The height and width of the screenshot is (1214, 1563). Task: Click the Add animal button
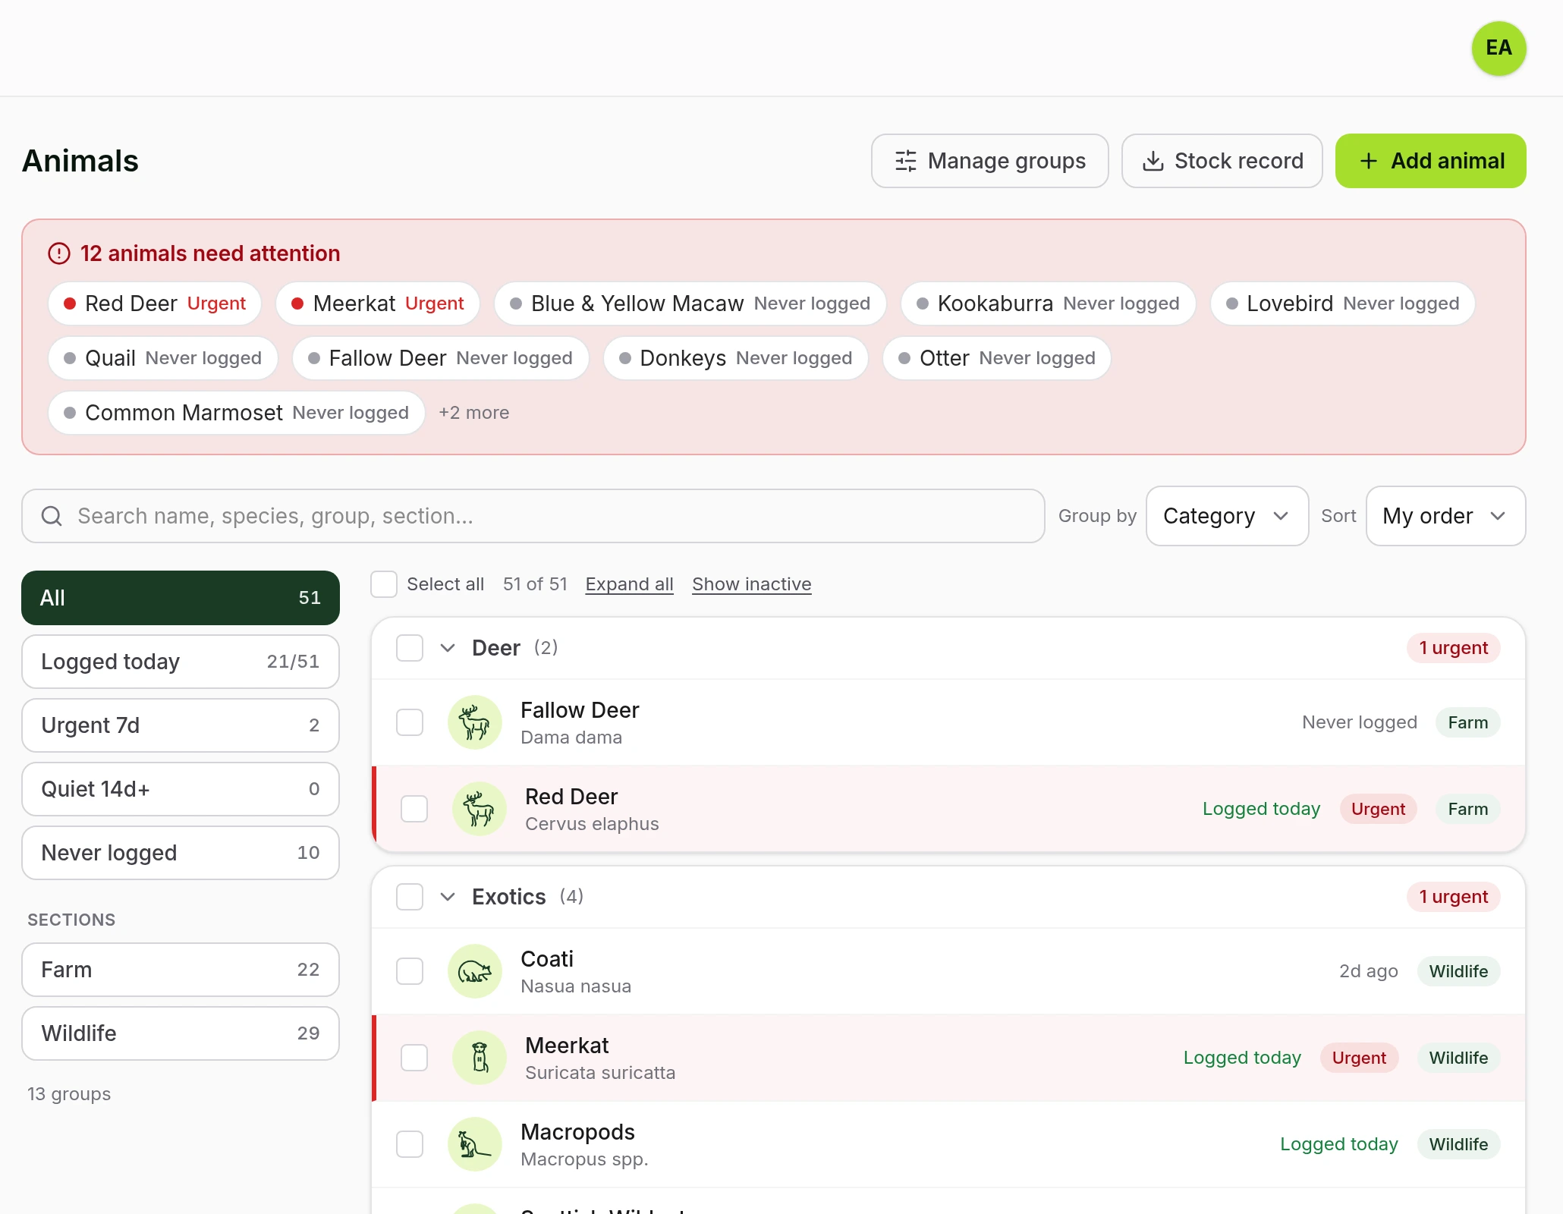click(x=1430, y=161)
